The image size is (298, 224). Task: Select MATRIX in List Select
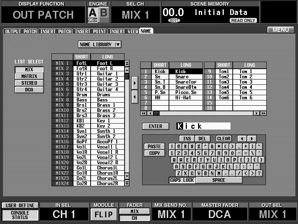point(29,76)
